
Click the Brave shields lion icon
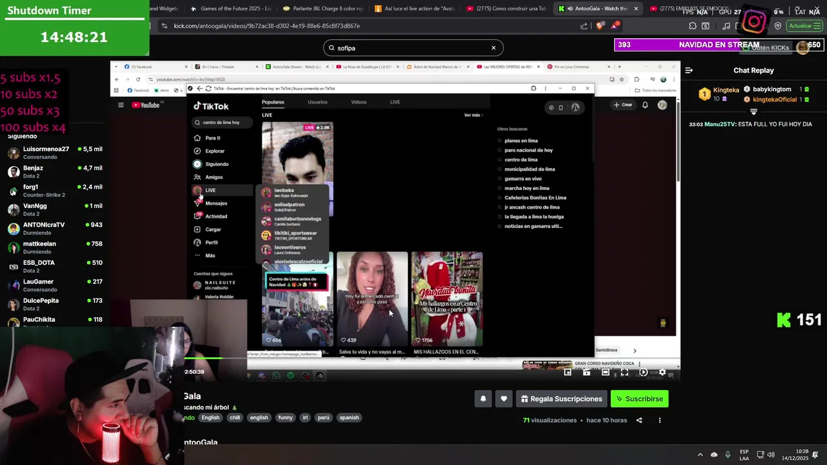pos(600,26)
